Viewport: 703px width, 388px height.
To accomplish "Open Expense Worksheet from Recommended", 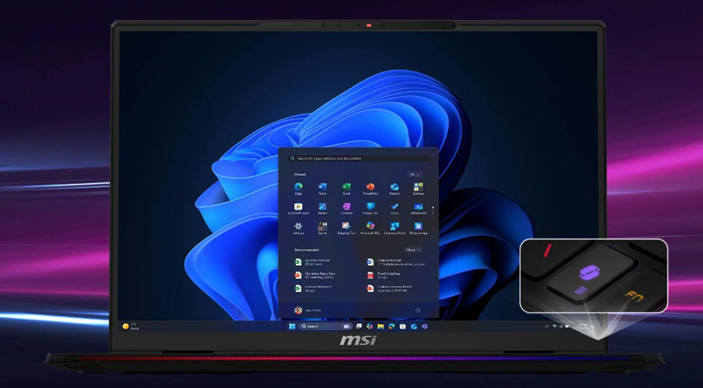I will point(313,288).
